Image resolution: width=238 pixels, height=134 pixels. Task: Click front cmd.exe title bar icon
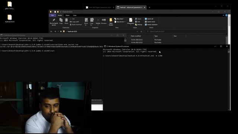(105, 46)
